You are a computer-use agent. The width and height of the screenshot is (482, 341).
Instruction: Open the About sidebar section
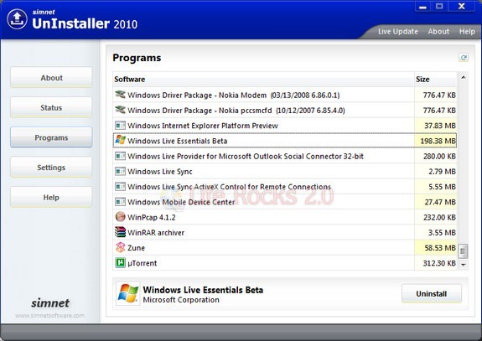(51, 78)
